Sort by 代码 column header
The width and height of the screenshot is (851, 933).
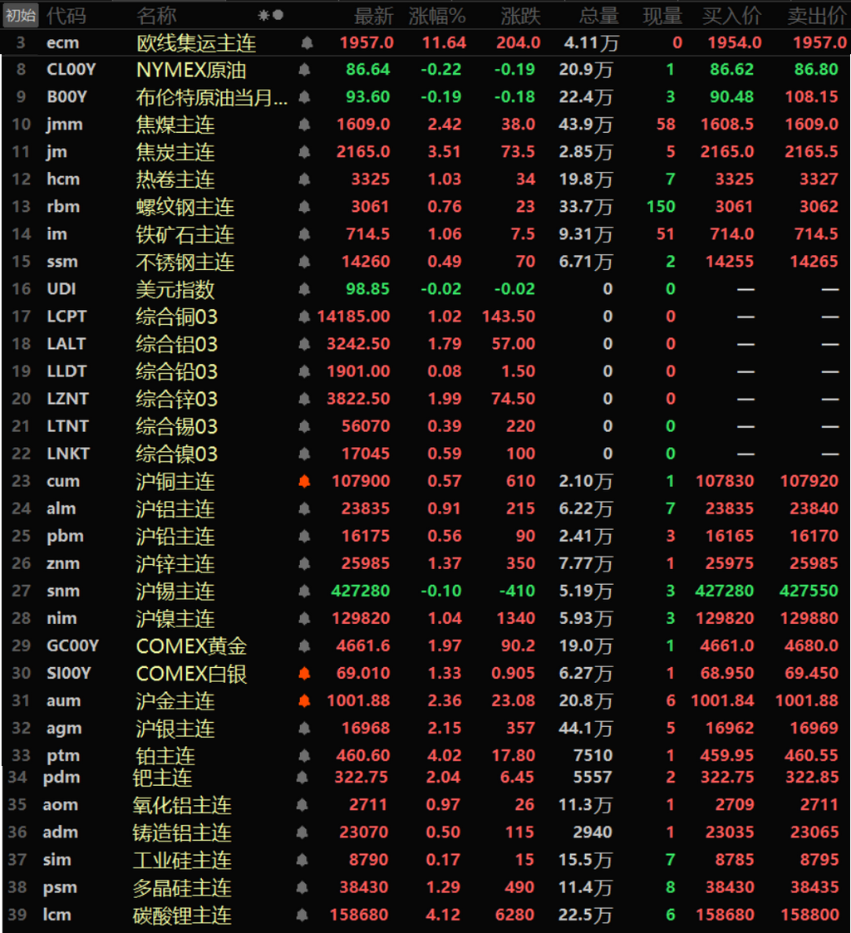pos(66,16)
